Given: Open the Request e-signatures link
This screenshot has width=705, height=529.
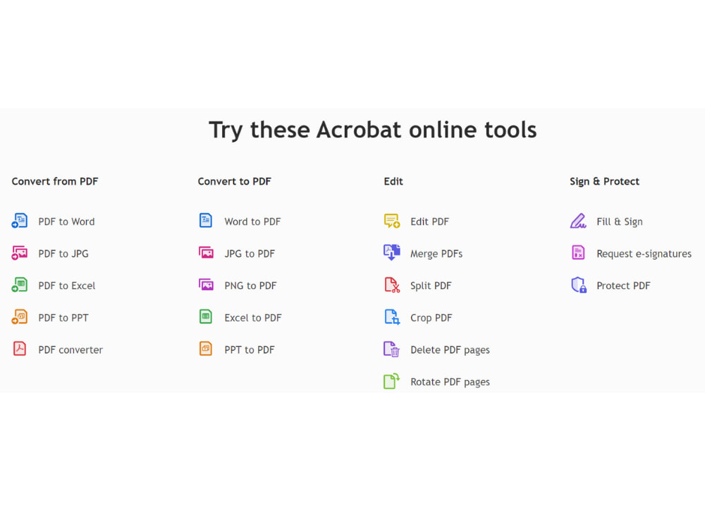Looking at the screenshot, I should (644, 254).
